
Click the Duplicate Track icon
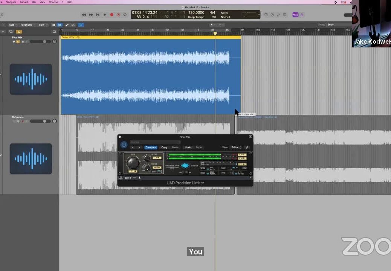point(11,32)
